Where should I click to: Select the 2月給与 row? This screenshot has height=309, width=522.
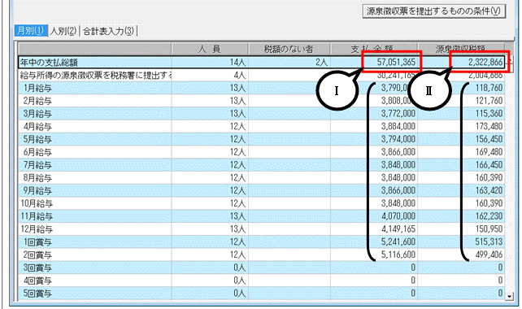[x=261, y=101]
